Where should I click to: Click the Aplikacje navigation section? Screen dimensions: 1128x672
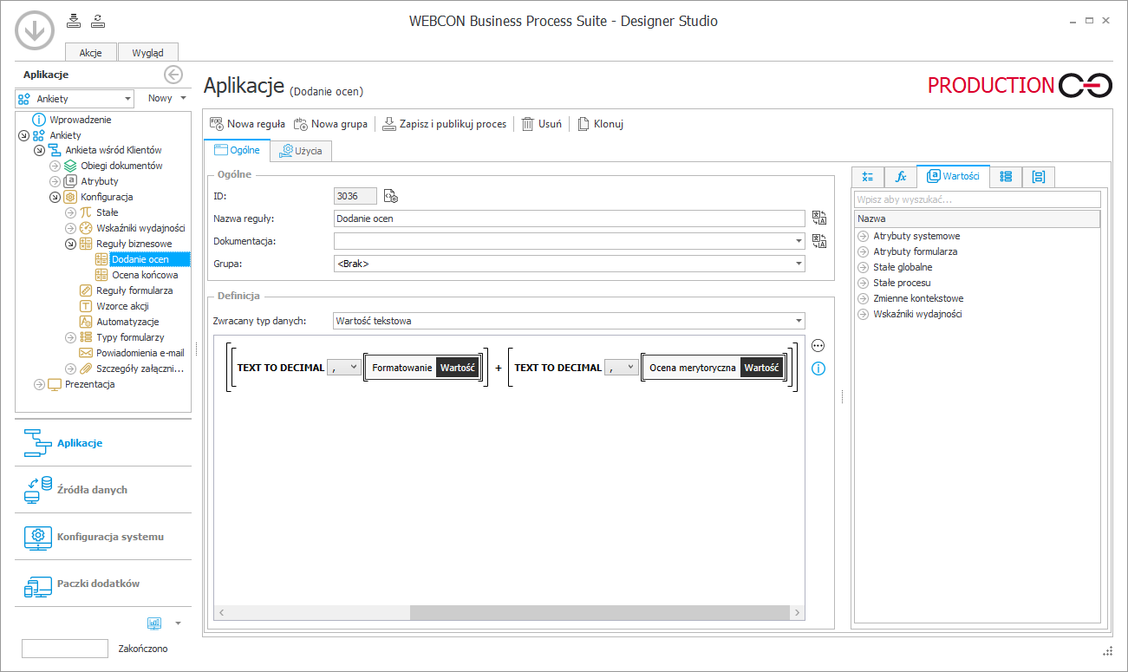103,443
